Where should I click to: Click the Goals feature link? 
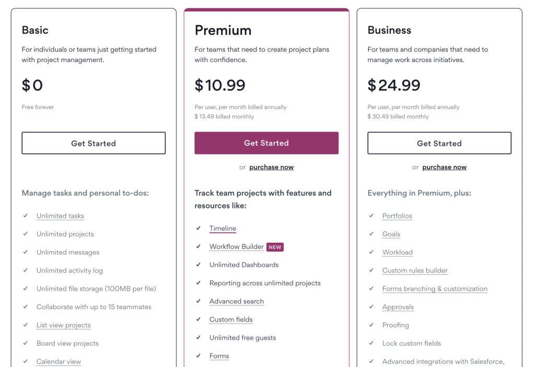(x=391, y=234)
